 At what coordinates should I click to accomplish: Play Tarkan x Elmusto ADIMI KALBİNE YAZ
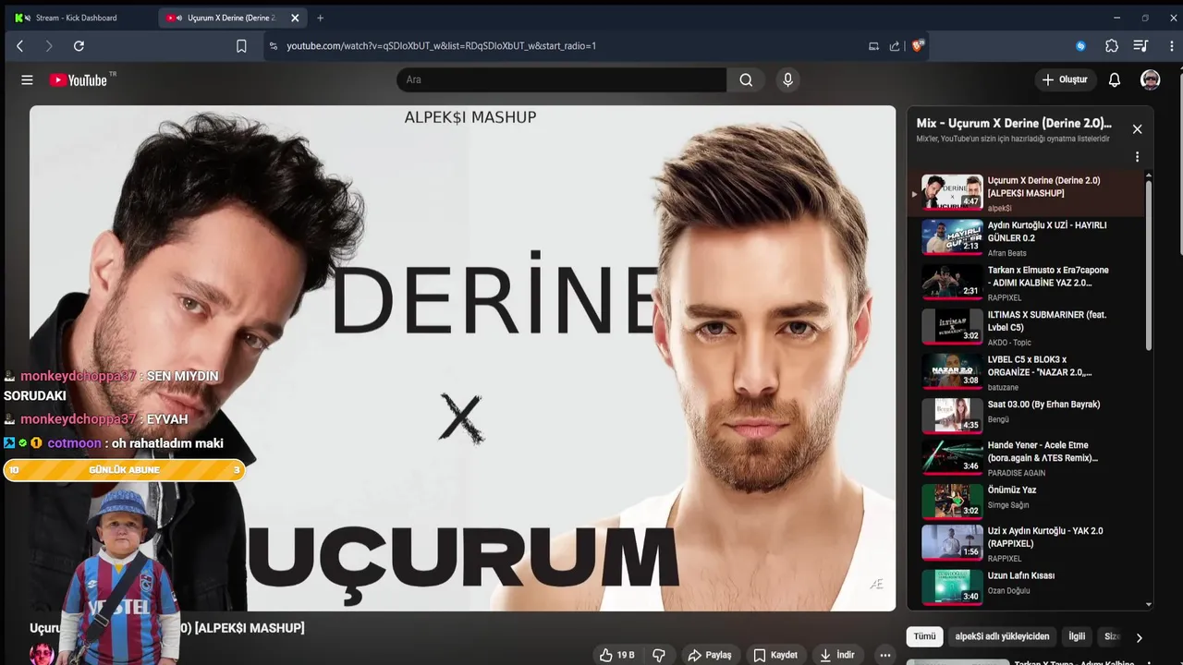click(1026, 282)
